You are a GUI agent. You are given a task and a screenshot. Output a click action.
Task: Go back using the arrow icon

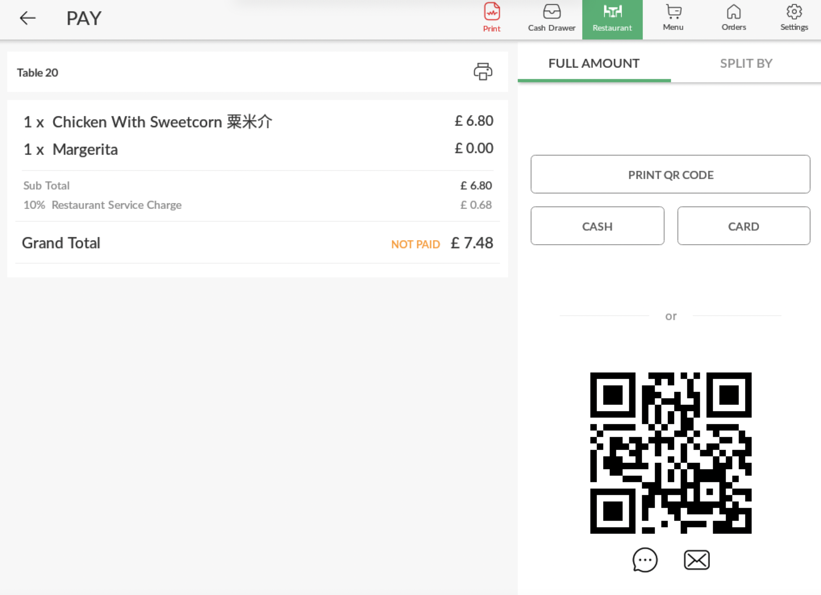click(27, 18)
